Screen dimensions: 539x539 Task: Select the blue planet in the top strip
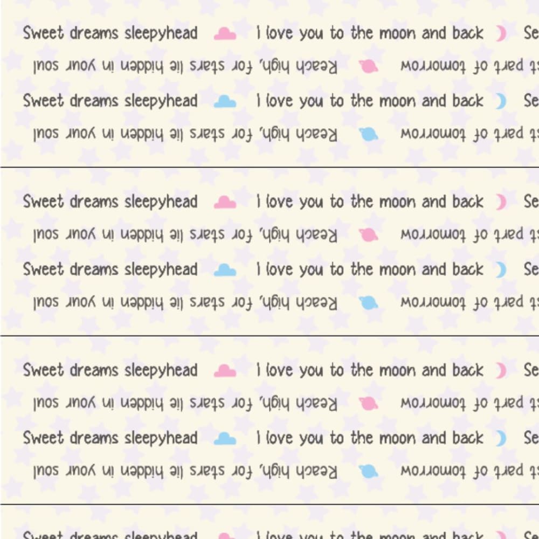[x=369, y=134]
